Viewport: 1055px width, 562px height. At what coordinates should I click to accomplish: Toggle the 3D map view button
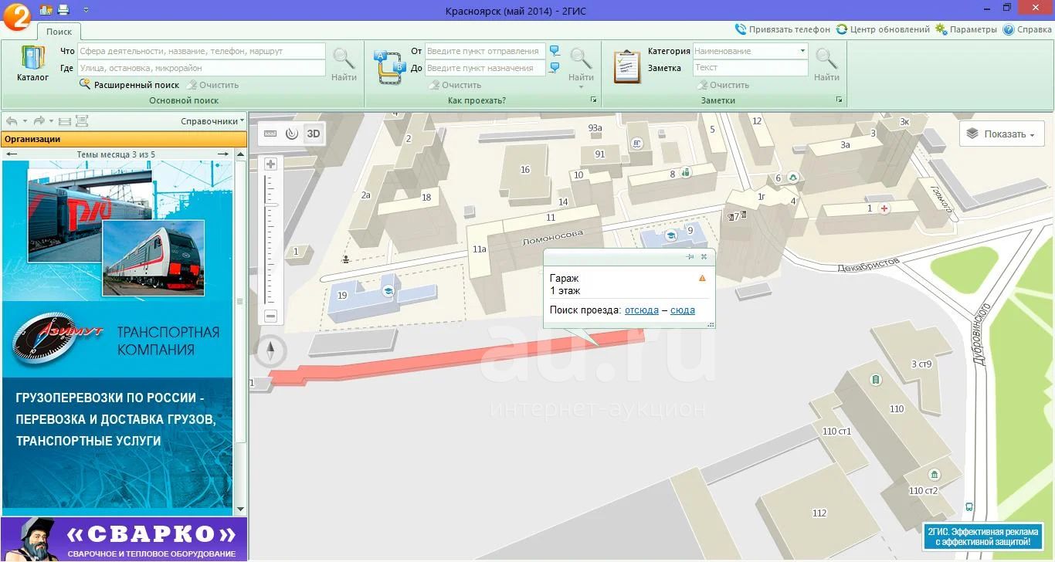[314, 134]
